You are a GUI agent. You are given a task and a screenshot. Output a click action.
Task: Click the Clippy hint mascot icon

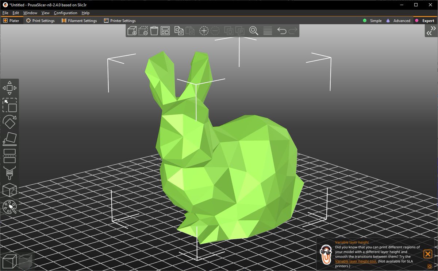click(326, 255)
